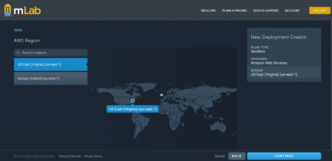
Task: Click the search magnifier icon in regions box
Action: click(x=18, y=53)
